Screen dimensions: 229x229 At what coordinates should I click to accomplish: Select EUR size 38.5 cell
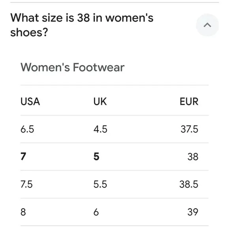(189, 184)
